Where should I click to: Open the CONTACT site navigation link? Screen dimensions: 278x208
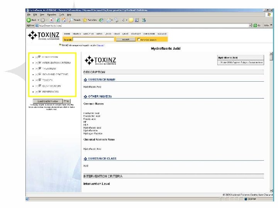pos(136,34)
